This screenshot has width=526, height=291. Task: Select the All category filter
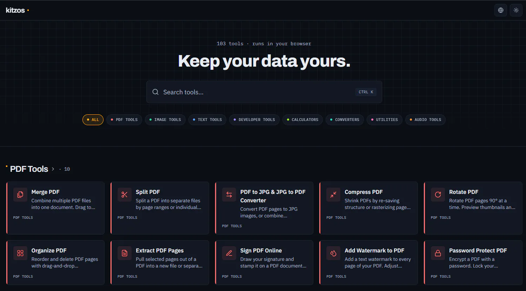[93, 120]
